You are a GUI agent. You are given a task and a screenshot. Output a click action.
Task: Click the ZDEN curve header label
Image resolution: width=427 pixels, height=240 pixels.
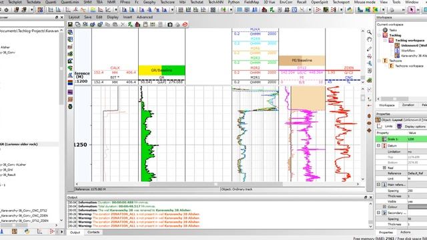click(349, 68)
